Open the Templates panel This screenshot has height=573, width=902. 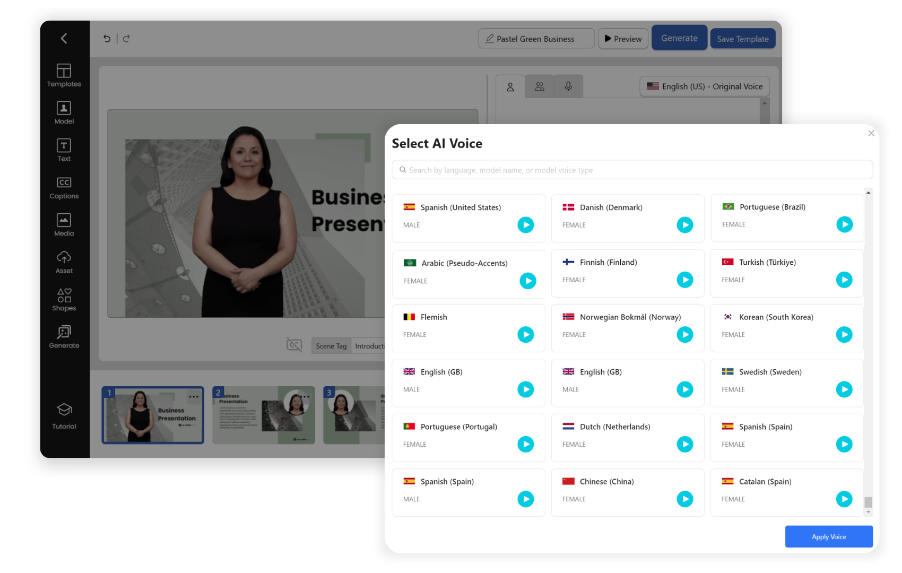pyautogui.click(x=64, y=75)
